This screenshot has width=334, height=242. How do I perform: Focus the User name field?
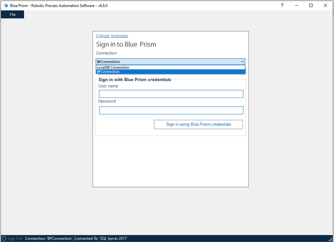pyautogui.click(x=171, y=94)
